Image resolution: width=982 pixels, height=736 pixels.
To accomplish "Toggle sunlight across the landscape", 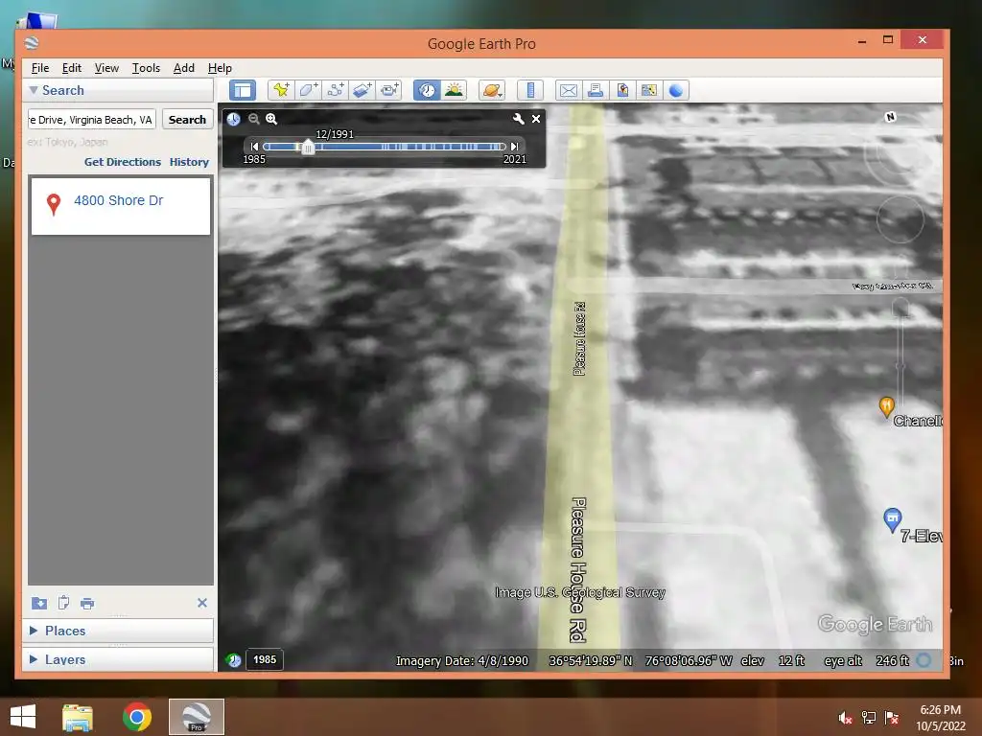I will coord(454,90).
